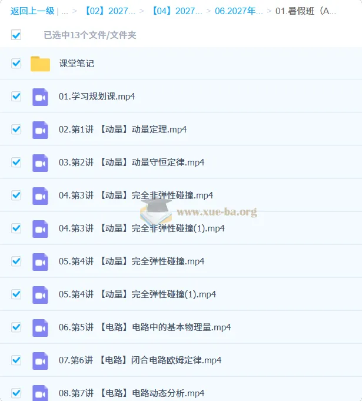Uncheck the 08.第7讲 电路动态分析.mp4 checkbox
Image resolution: width=362 pixels, height=401 pixels.
[x=16, y=393]
